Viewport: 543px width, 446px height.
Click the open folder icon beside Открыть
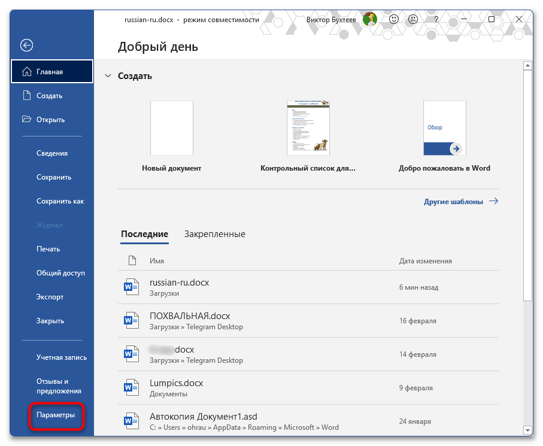pos(26,119)
